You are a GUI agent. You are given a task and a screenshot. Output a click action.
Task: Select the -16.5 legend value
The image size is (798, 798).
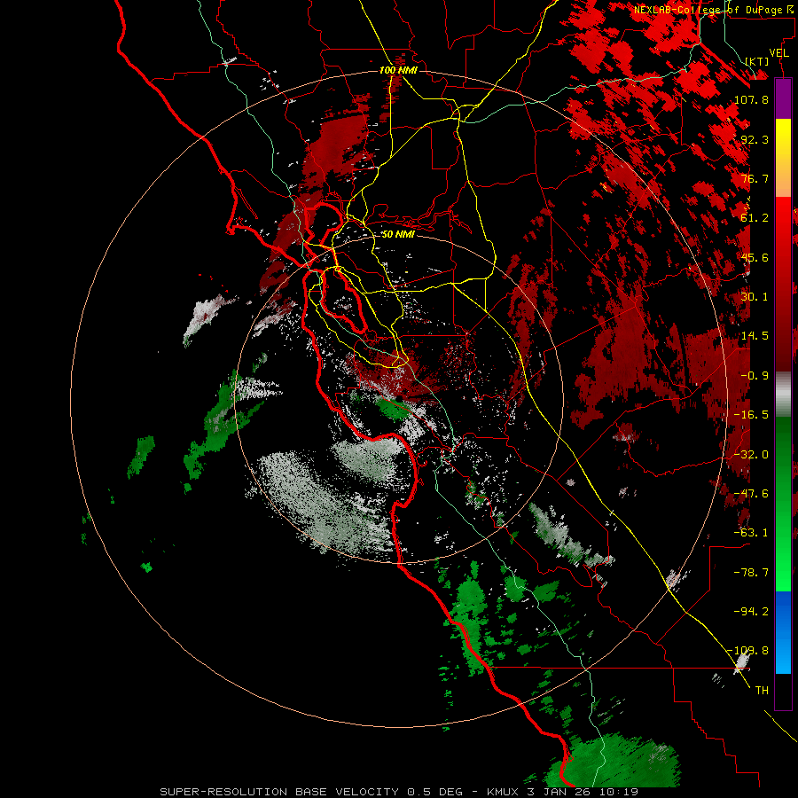[x=751, y=415]
